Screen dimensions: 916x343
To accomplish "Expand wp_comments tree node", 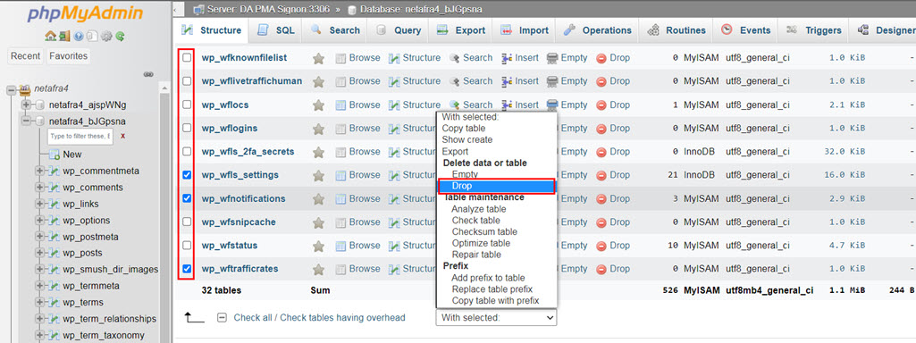I will 40,188.
